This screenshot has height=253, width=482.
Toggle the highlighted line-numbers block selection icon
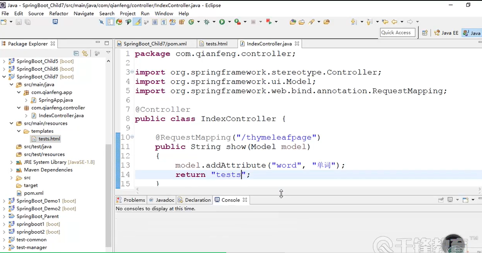pyautogui.click(x=110, y=22)
